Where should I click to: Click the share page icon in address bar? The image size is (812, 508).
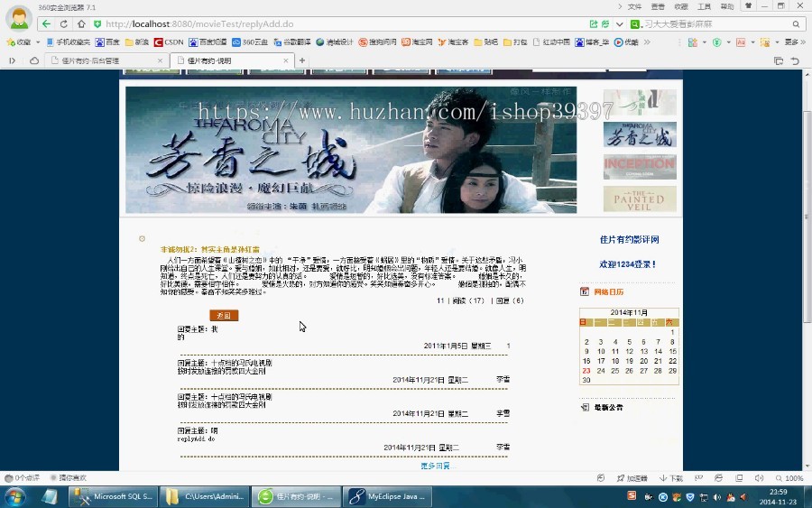(x=594, y=23)
